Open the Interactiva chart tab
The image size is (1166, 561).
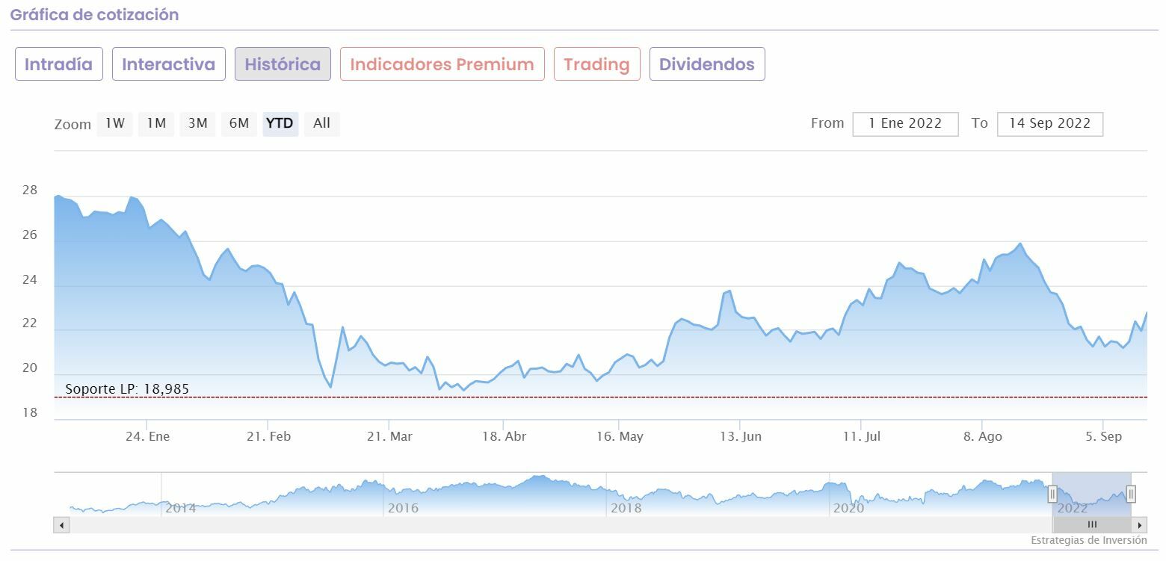168,64
